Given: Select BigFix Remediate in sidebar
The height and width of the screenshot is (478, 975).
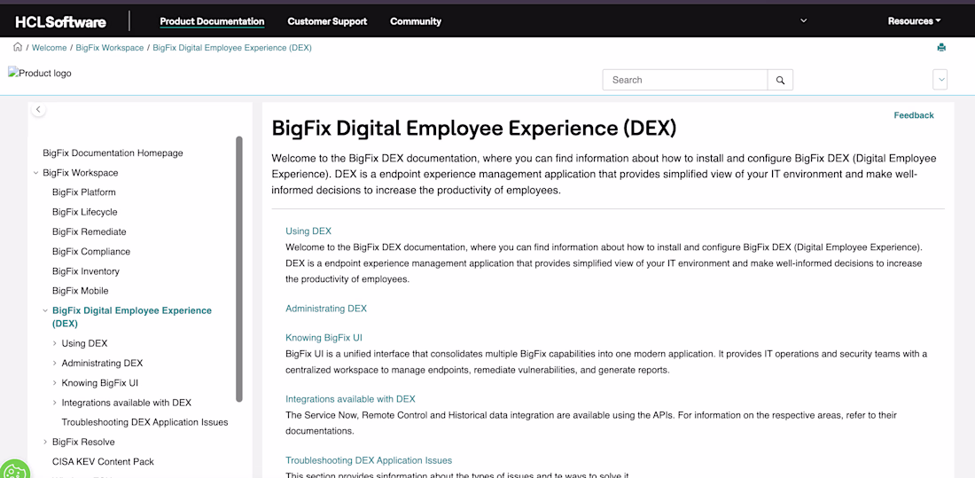Looking at the screenshot, I should pos(89,232).
